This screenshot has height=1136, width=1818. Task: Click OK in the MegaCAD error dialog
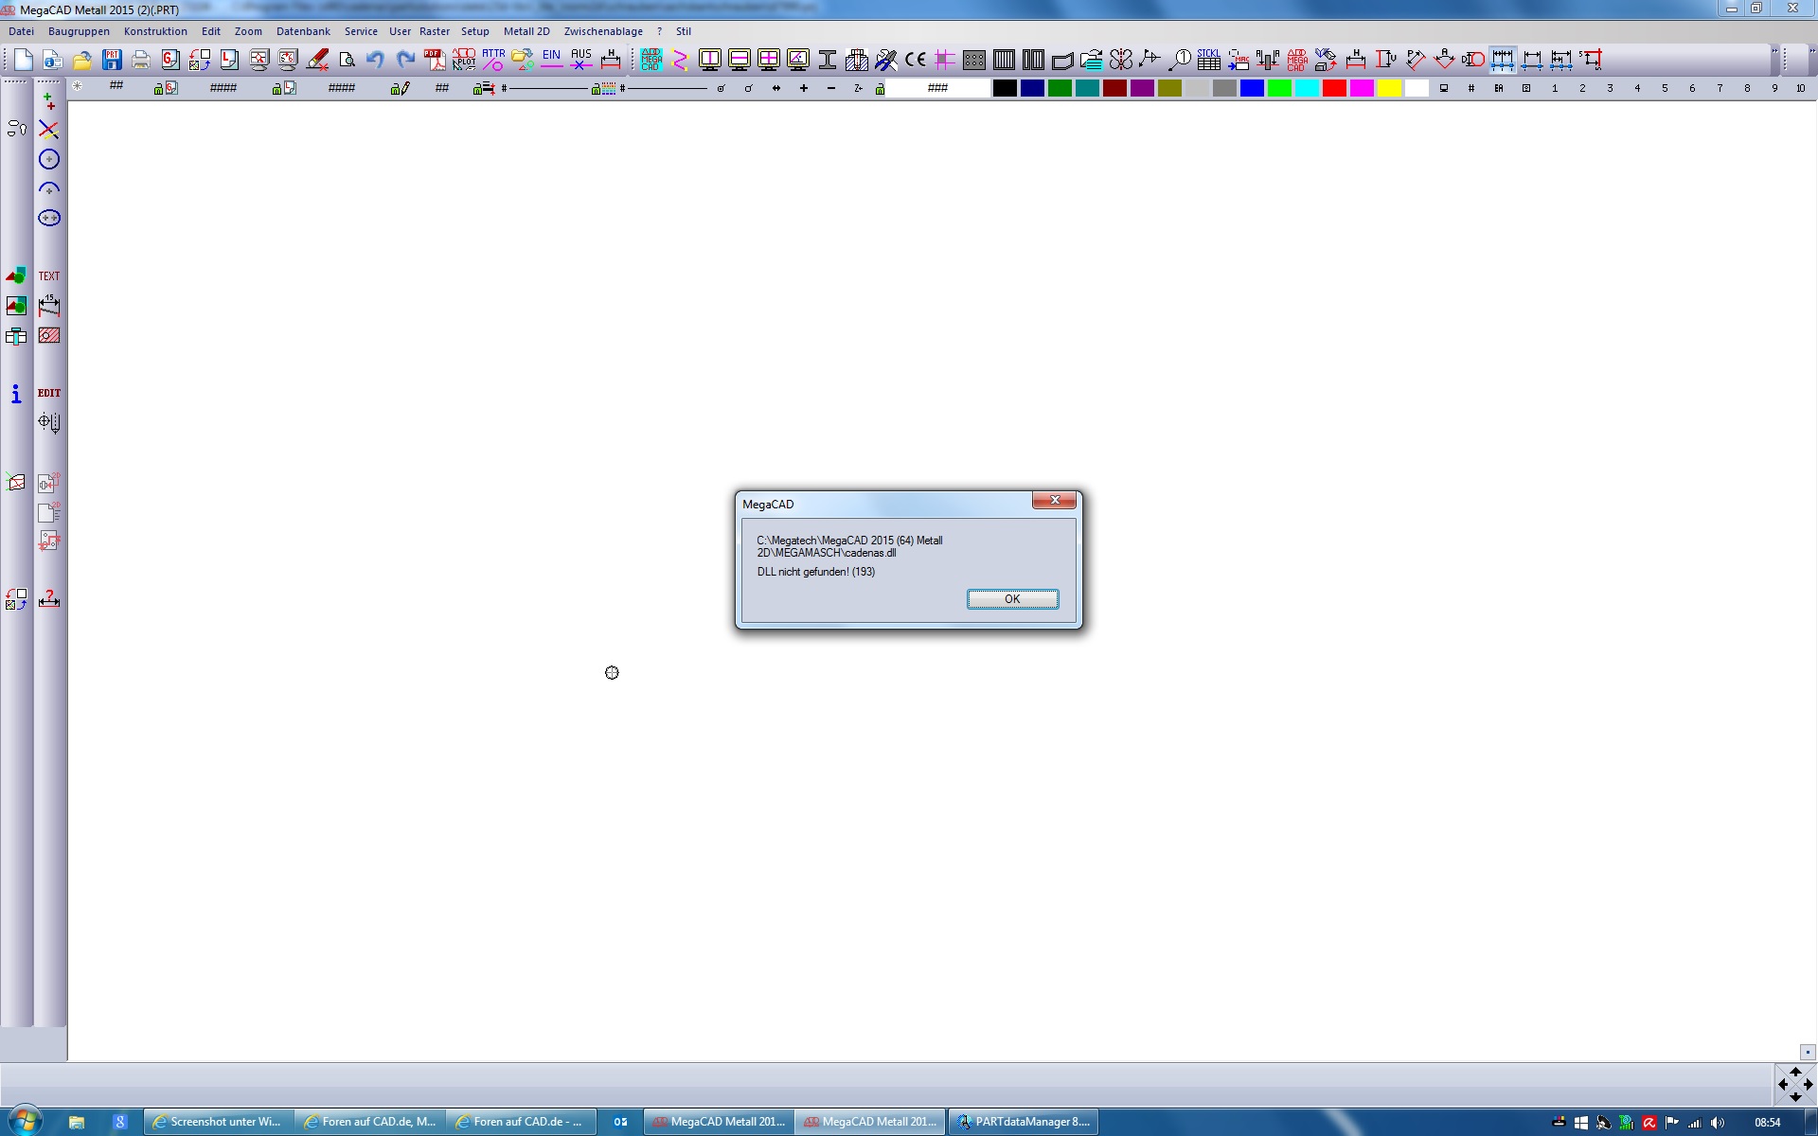1012,599
